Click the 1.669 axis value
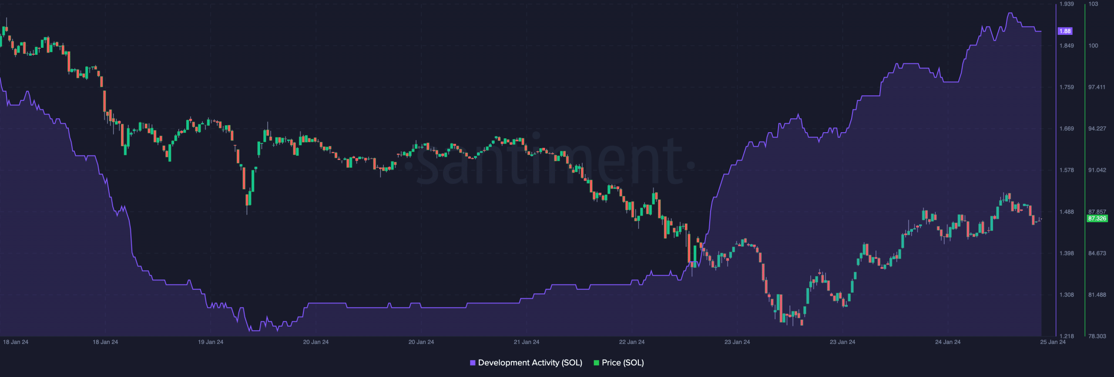Viewport: 1114px width, 377px height. pos(1067,129)
